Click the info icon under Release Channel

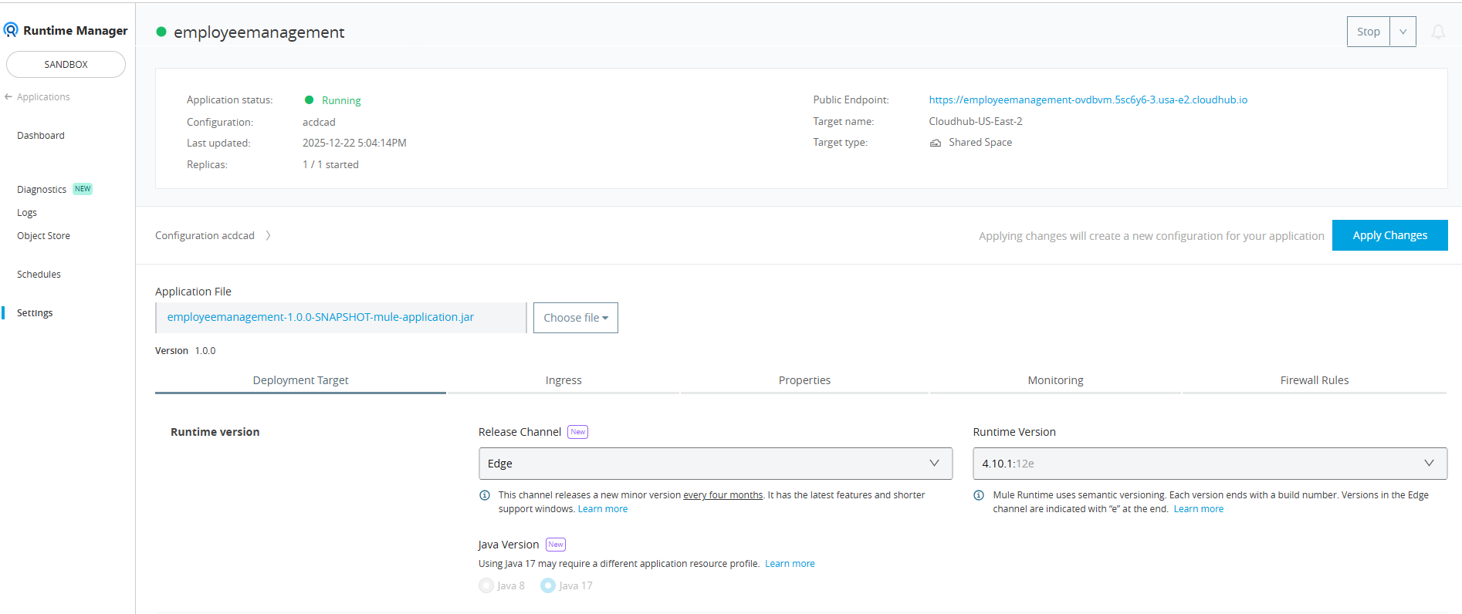(x=485, y=495)
